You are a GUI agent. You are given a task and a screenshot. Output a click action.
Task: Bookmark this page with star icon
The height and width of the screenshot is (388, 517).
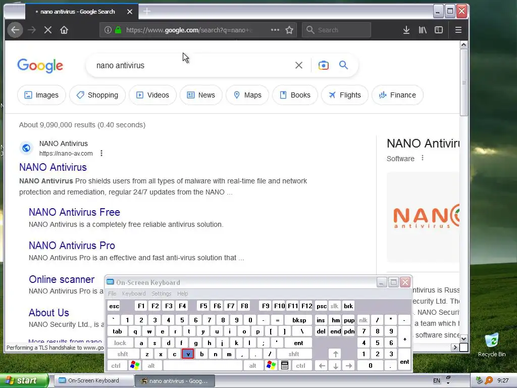coord(289,30)
